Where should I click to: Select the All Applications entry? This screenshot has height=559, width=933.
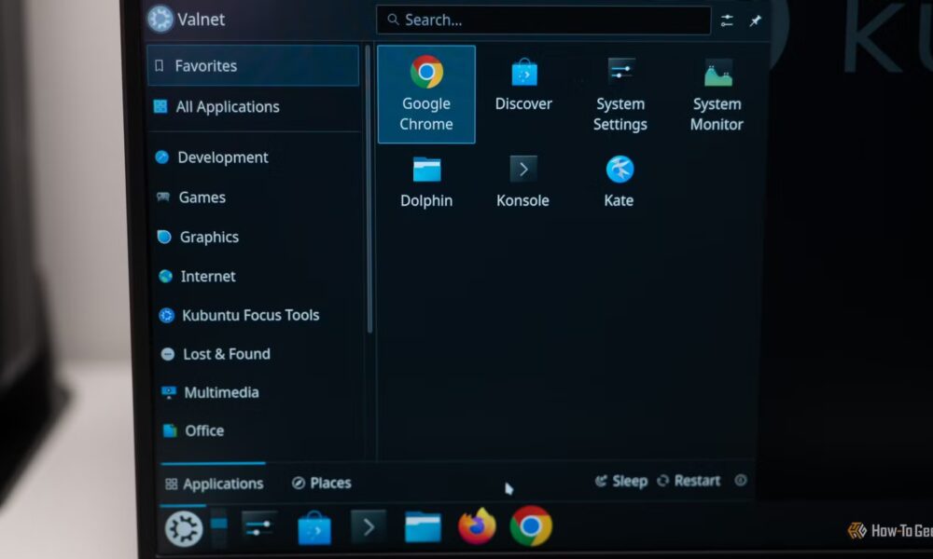(228, 106)
